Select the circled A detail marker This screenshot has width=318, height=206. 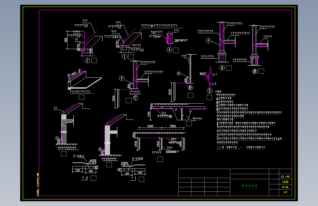click(x=222, y=68)
